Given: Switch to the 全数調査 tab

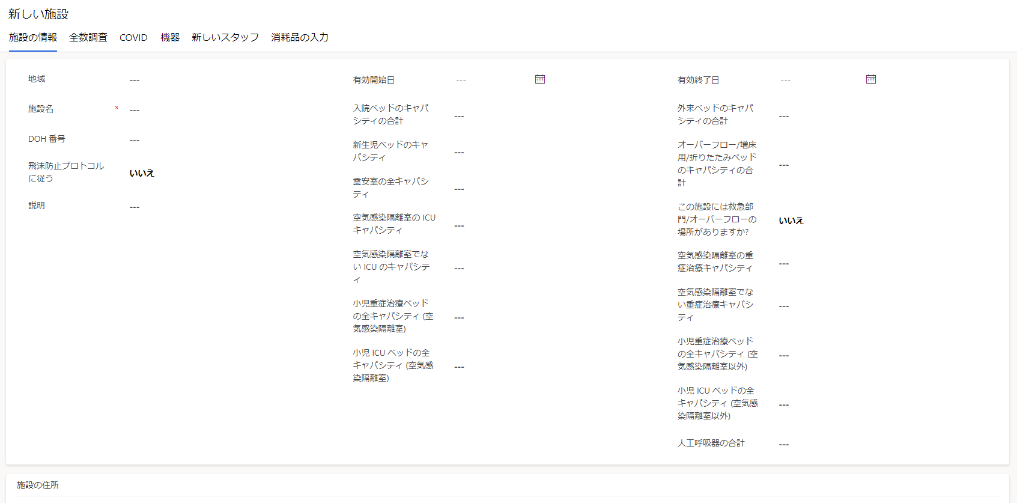Looking at the screenshot, I should 88,37.
